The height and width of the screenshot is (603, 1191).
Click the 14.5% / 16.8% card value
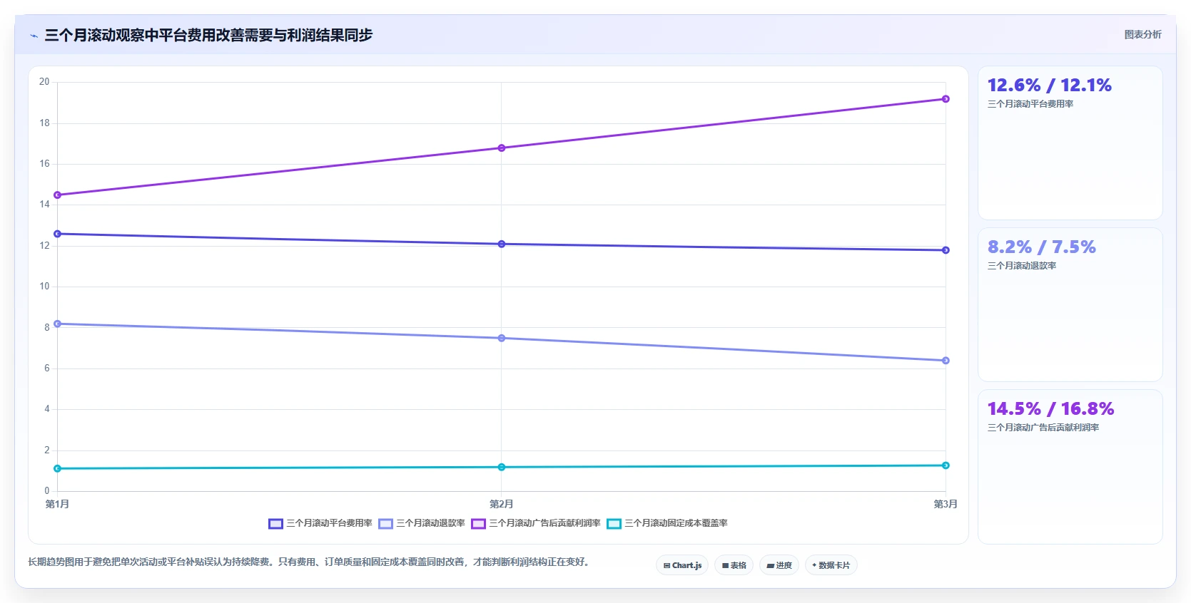click(x=1050, y=409)
